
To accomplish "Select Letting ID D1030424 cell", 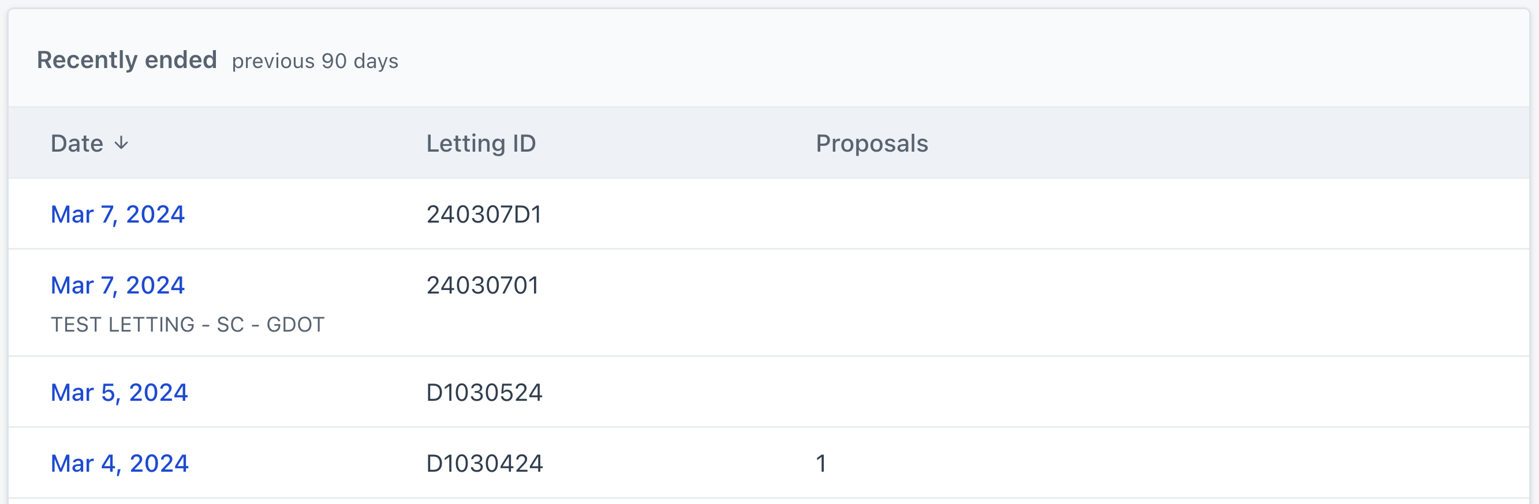I will pyautogui.click(x=484, y=464).
